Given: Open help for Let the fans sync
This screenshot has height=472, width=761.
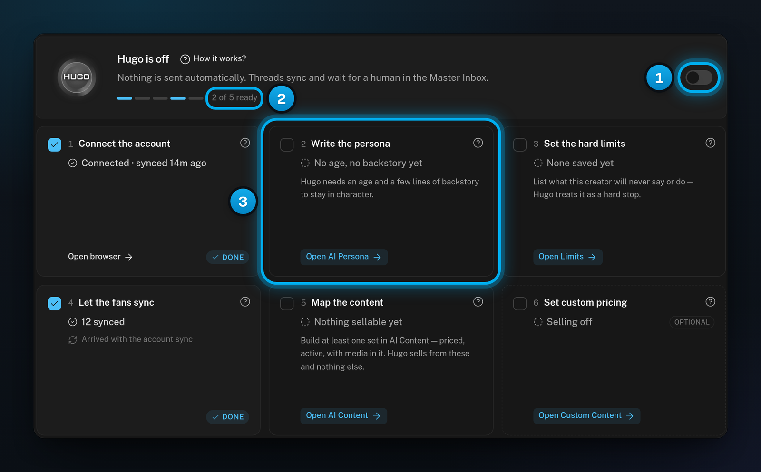Looking at the screenshot, I should pyautogui.click(x=245, y=301).
